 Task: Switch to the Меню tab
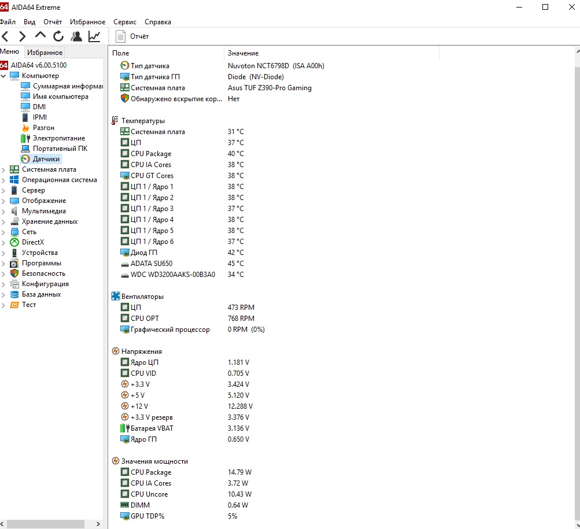pyautogui.click(x=10, y=51)
